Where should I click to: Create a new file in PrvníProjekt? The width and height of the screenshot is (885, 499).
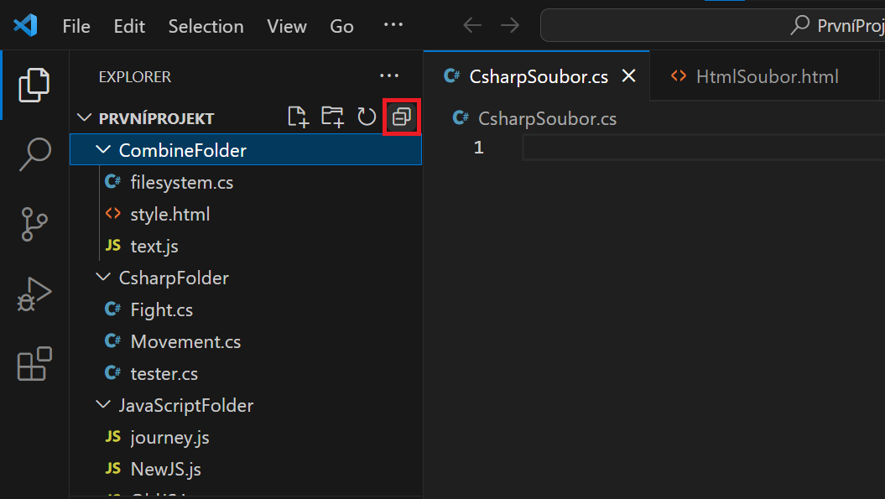tap(298, 117)
